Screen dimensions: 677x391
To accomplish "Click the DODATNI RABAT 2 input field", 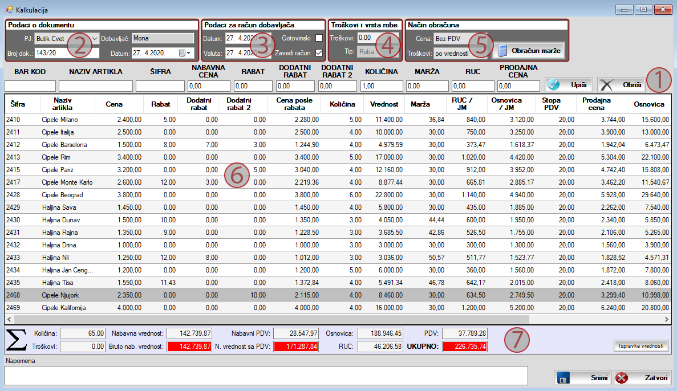I will click(338, 86).
